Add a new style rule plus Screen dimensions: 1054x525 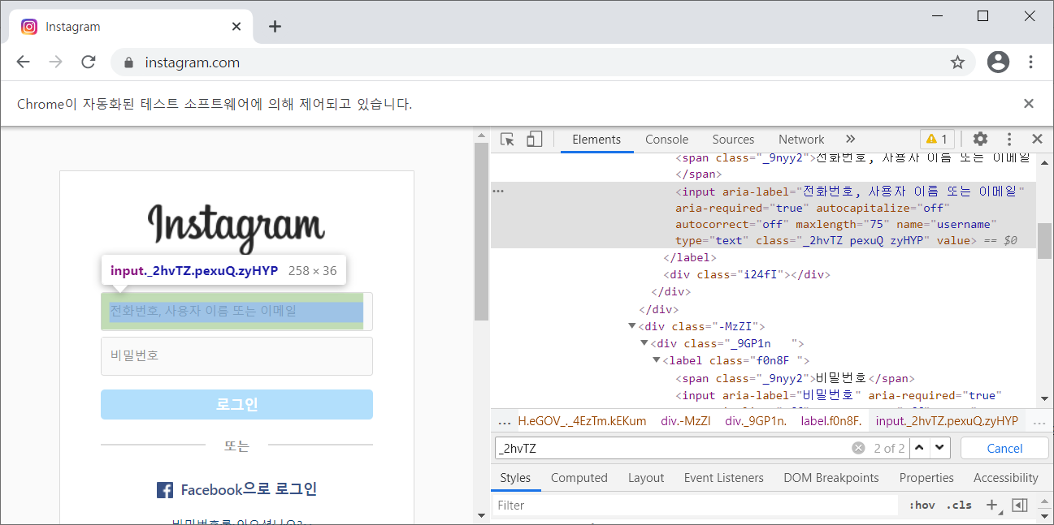coord(991,505)
